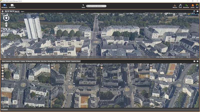Screen dimensions: 200x112
Task: Open the Oblique tab
Action: pos(68,61)
